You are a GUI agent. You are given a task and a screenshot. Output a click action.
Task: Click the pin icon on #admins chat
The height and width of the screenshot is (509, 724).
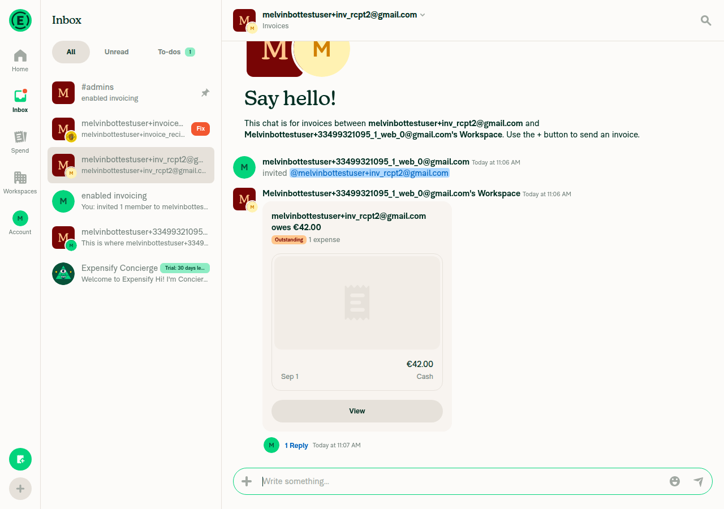coord(205,93)
